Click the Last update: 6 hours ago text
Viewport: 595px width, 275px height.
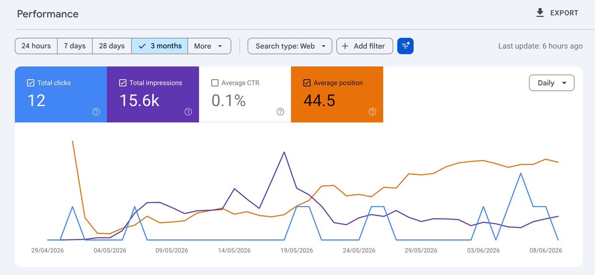point(540,46)
